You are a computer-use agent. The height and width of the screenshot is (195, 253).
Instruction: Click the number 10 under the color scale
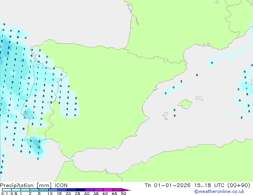point(50,193)
